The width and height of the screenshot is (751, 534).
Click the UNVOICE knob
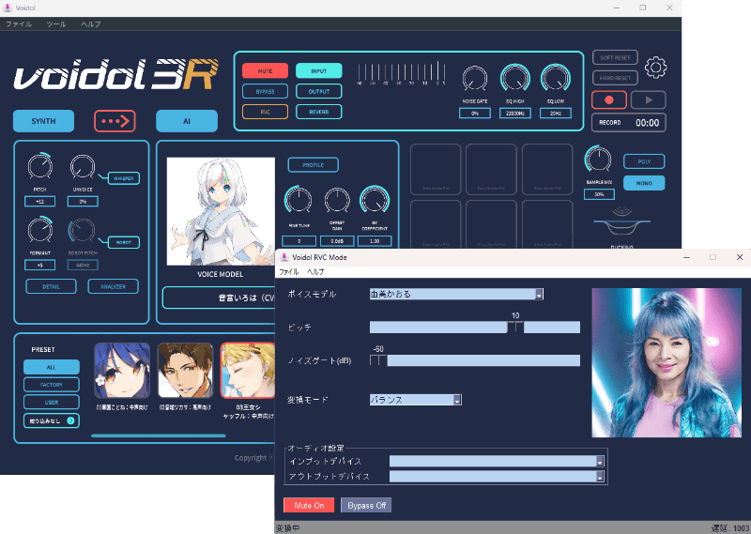[83, 166]
